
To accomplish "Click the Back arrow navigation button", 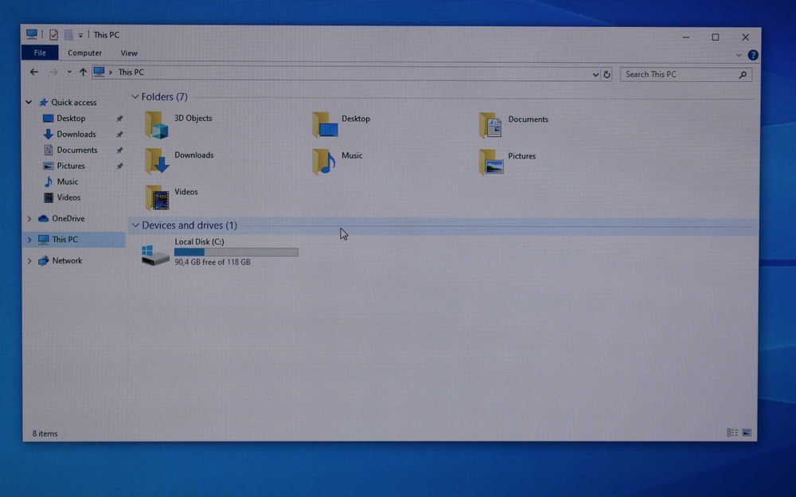I will [34, 72].
